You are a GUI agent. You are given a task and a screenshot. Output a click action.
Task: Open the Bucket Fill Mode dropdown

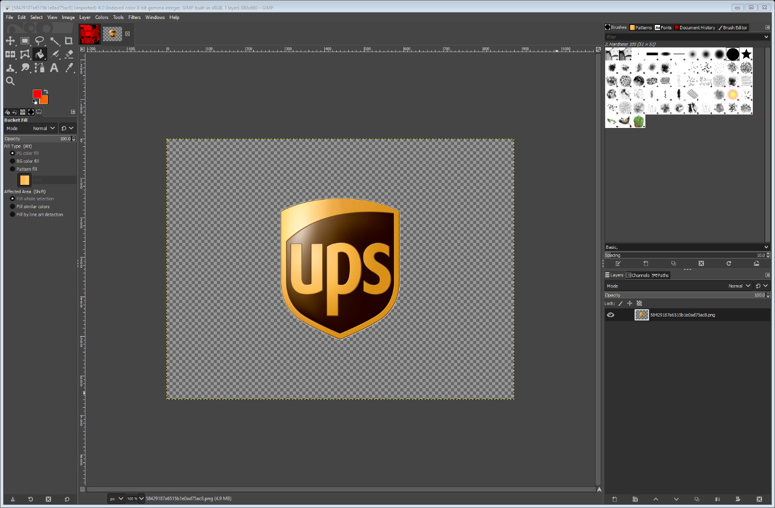pos(31,128)
